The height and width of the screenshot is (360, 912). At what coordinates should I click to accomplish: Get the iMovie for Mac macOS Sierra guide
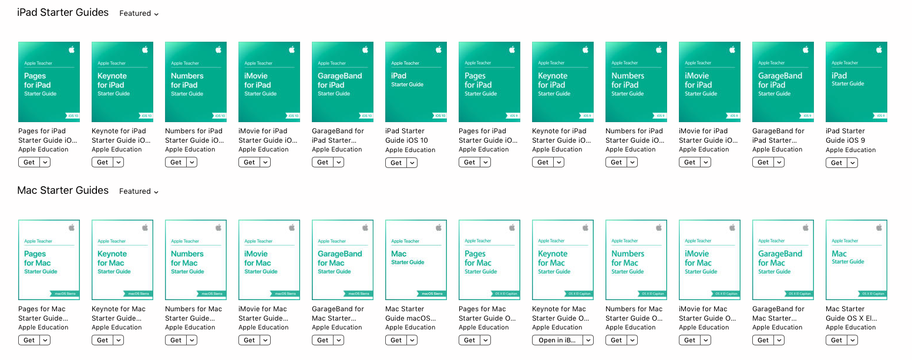250,340
